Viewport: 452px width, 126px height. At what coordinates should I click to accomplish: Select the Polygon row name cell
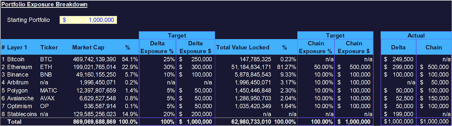(17, 90)
